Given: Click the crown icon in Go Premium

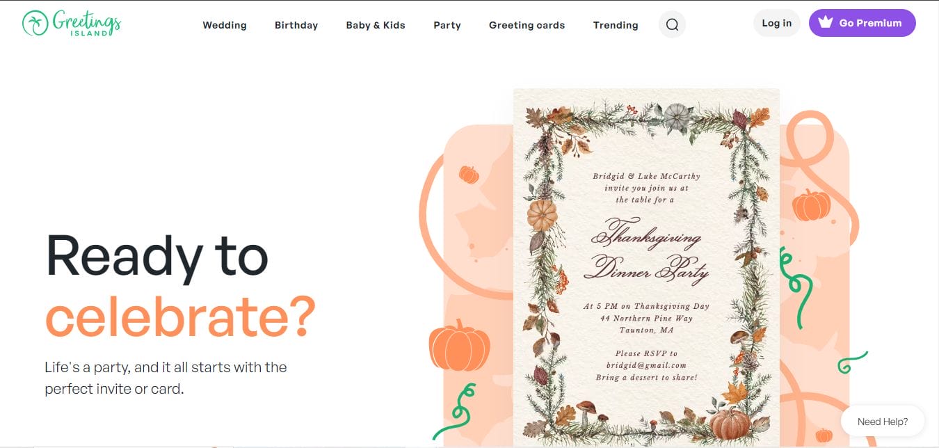Looking at the screenshot, I should pyautogui.click(x=826, y=22).
